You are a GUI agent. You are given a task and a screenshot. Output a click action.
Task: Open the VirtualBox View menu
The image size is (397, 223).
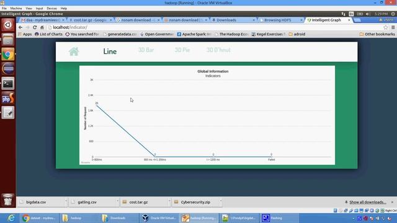pos(29,8)
